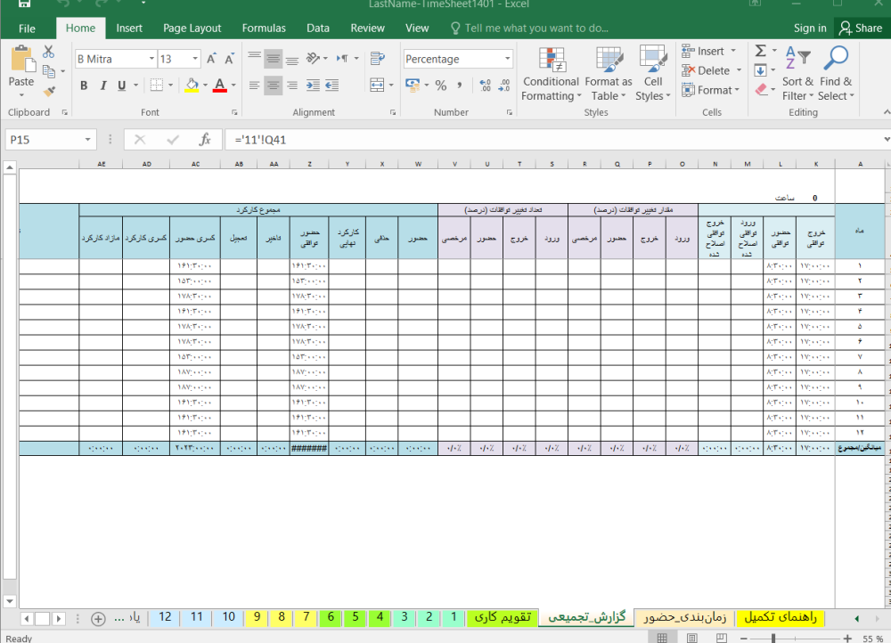
Task: Toggle Bold formatting
Action: (x=84, y=85)
